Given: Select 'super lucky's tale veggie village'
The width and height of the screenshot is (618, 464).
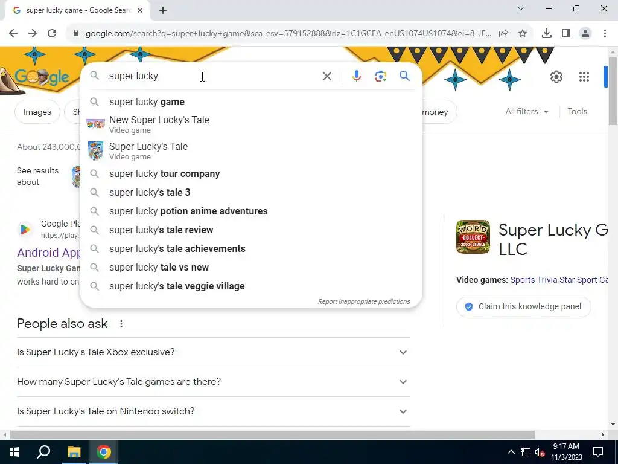Looking at the screenshot, I should pos(251,286).
